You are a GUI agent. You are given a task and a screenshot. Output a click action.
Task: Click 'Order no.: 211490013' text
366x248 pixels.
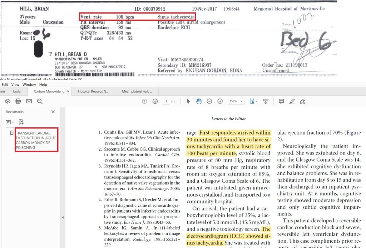285,65
